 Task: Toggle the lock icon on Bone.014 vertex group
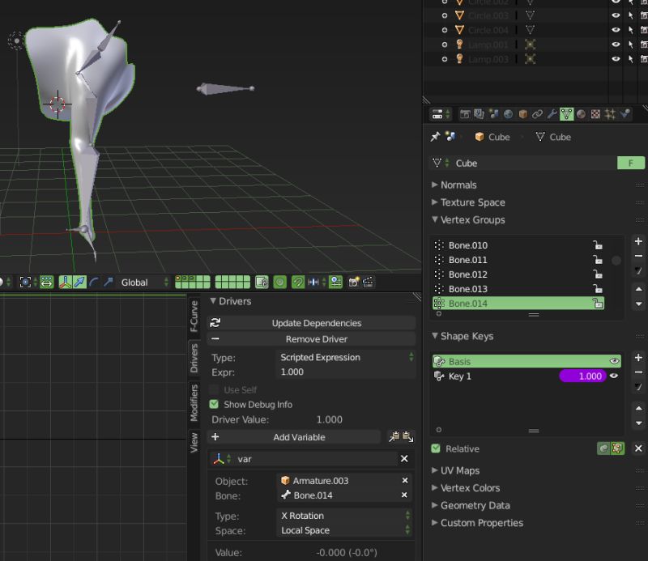596,303
